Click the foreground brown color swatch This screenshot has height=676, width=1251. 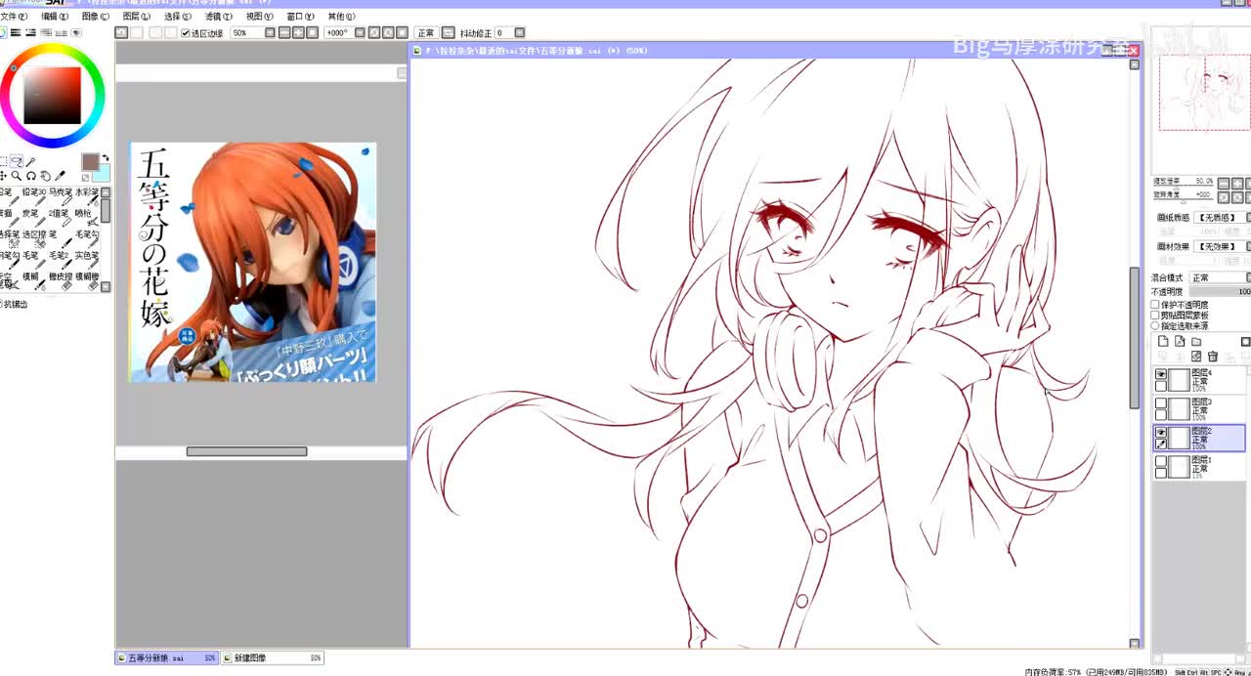click(91, 161)
